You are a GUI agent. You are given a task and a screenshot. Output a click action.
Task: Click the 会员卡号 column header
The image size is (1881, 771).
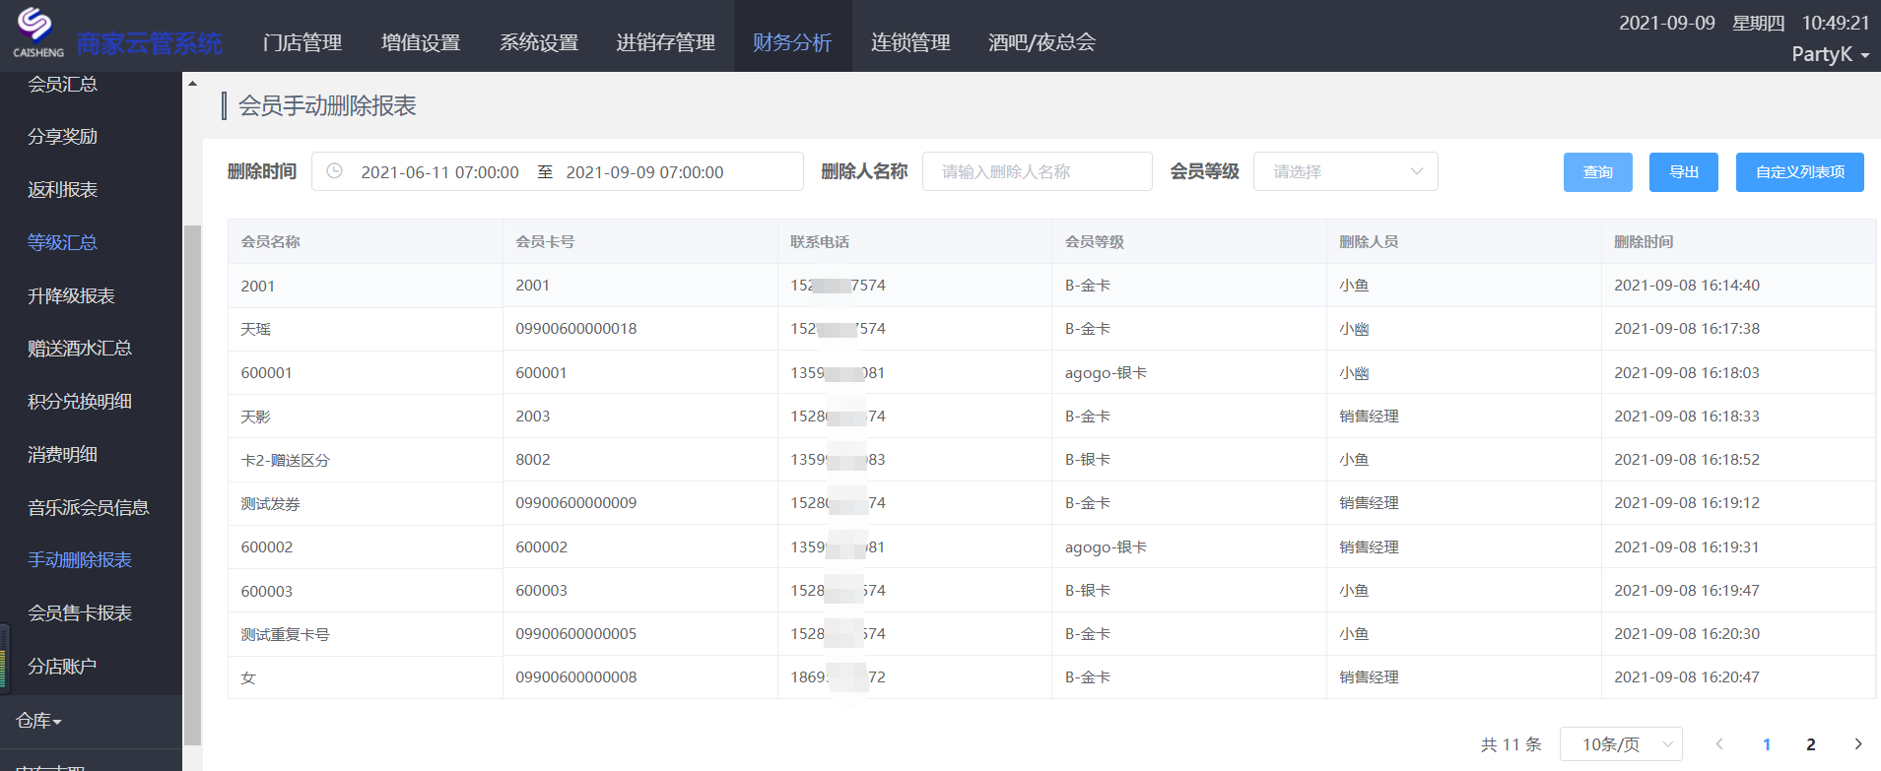click(x=545, y=241)
